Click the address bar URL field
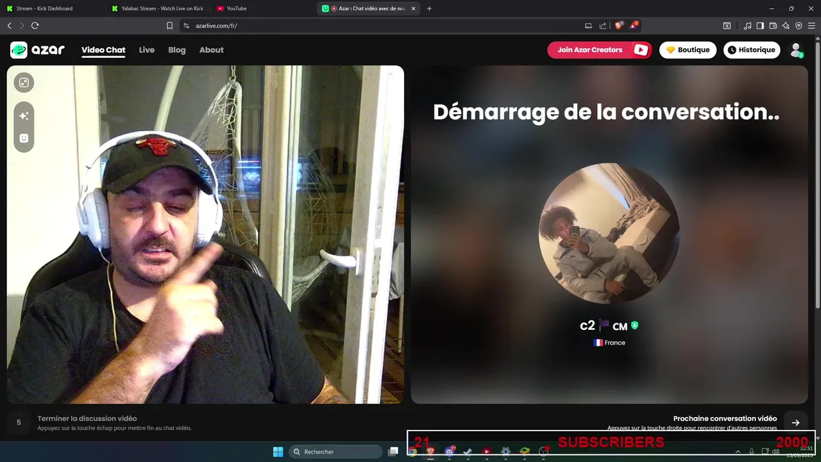 (x=385, y=26)
